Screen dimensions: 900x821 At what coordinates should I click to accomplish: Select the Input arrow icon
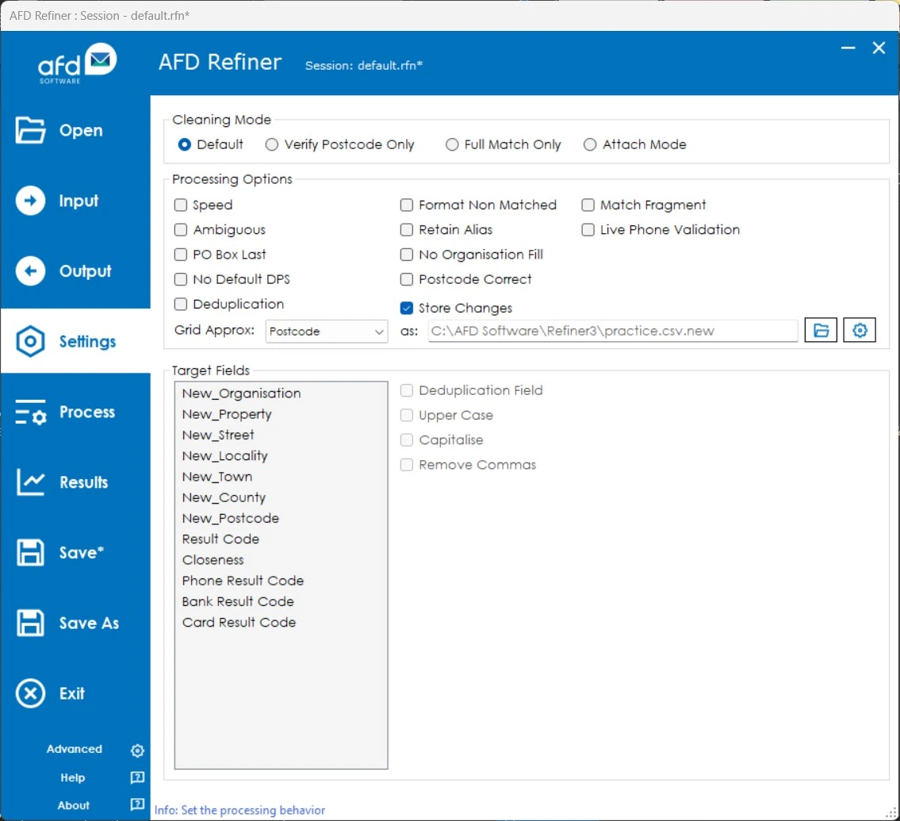(30, 201)
